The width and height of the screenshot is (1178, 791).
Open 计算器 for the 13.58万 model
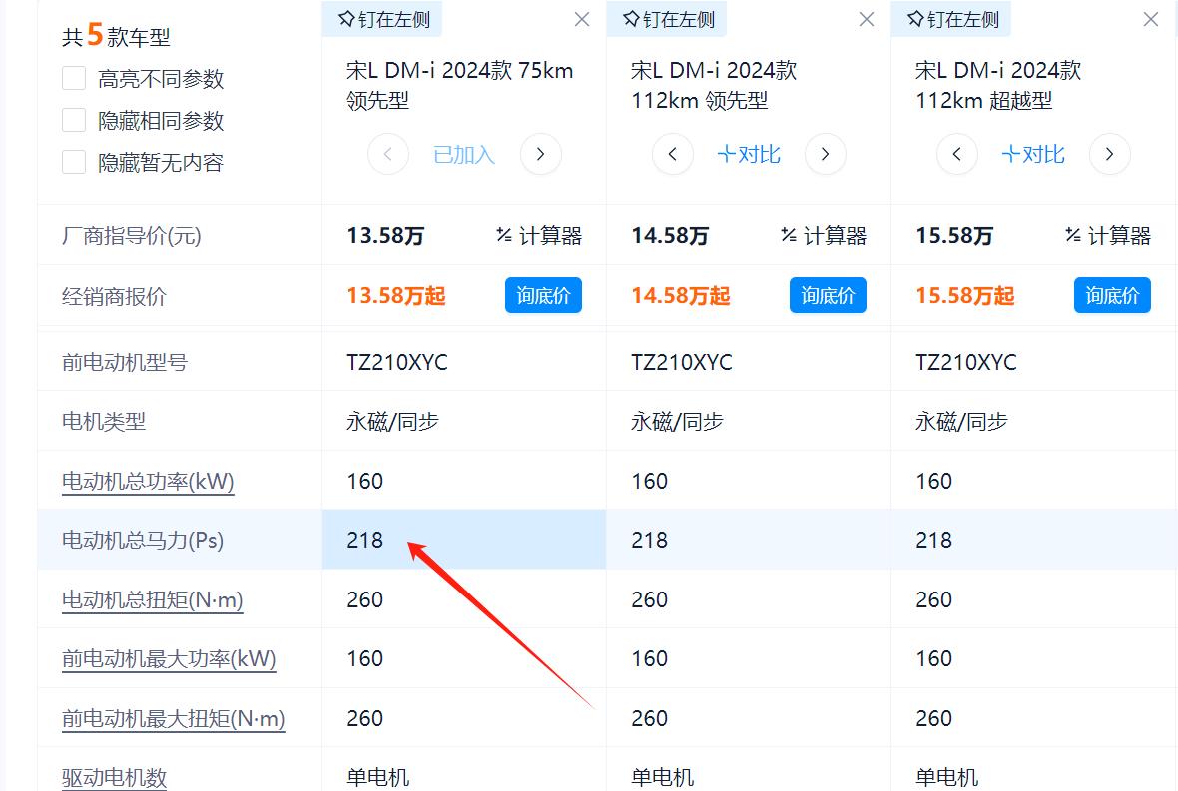click(x=539, y=236)
